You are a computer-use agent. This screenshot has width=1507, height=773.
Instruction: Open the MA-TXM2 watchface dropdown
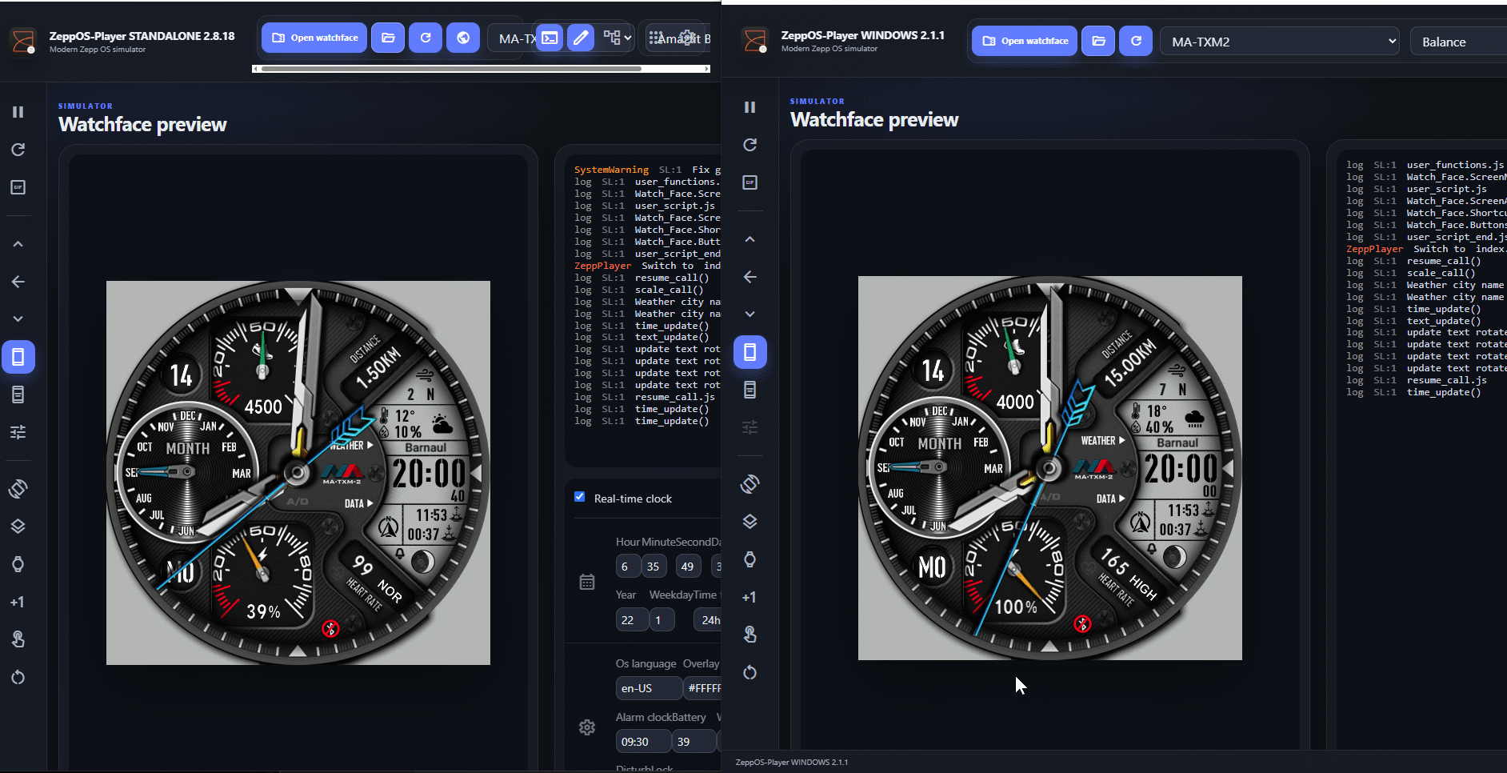click(1280, 42)
